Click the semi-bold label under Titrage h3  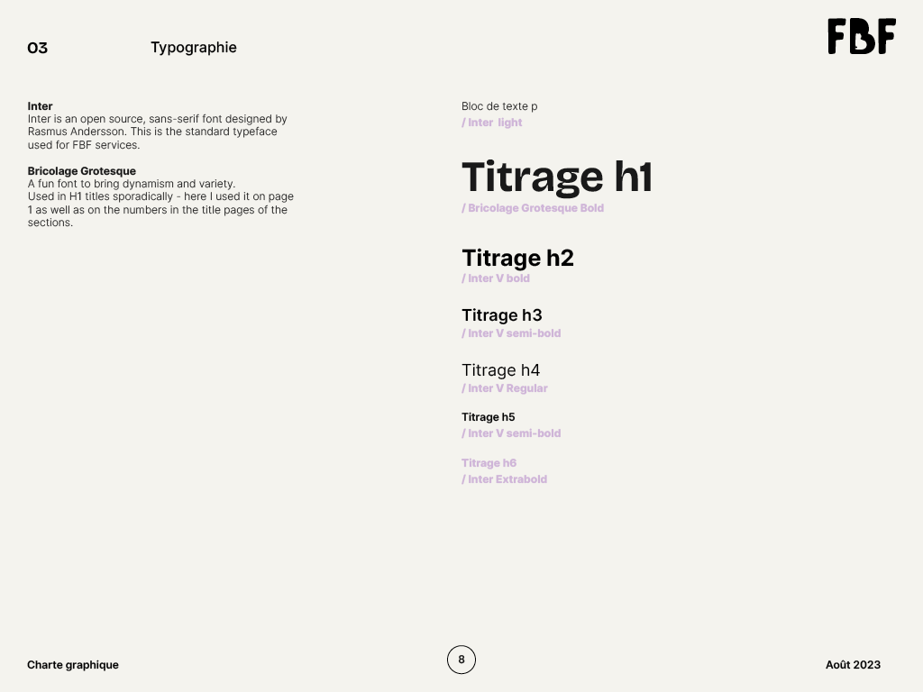(511, 333)
